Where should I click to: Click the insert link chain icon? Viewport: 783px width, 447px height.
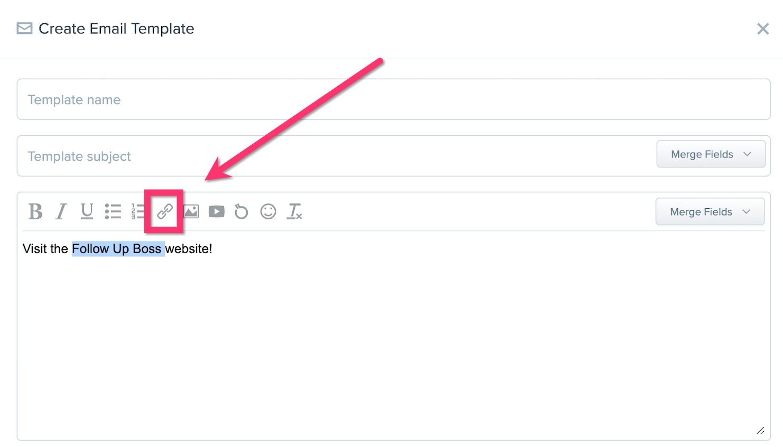point(165,211)
